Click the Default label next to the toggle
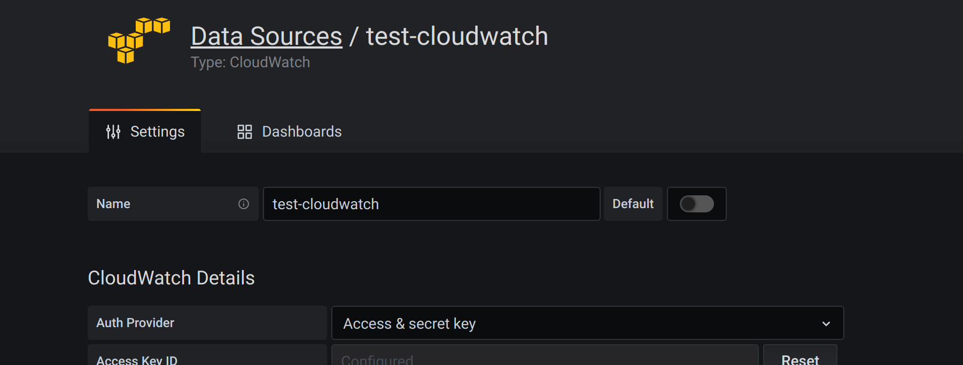This screenshot has width=963, height=365. [x=633, y=204]
